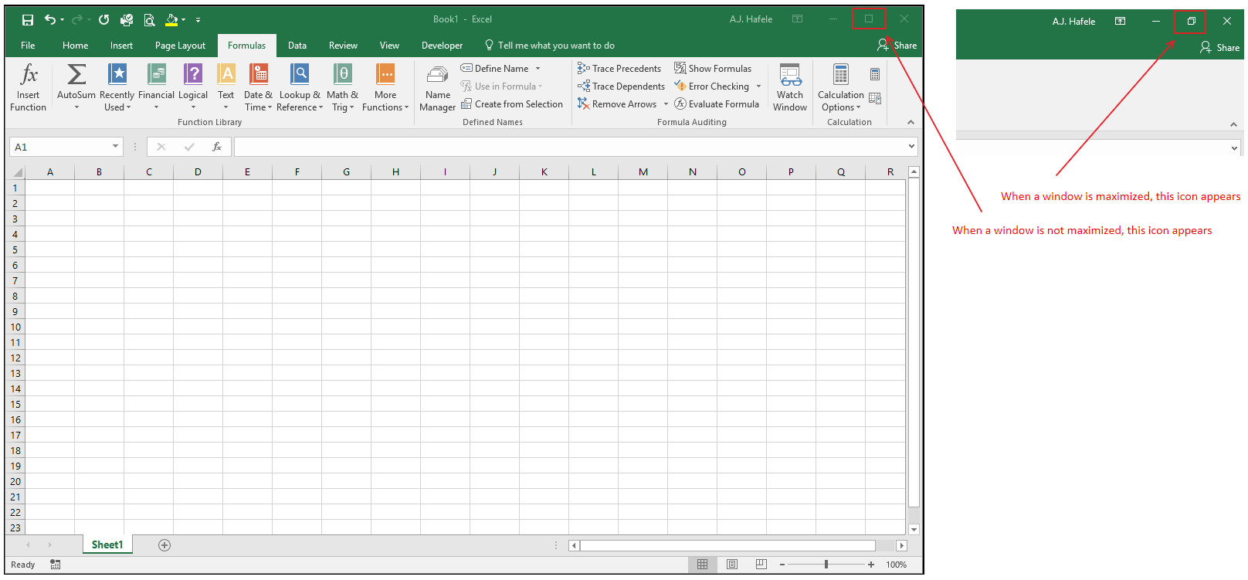Click the zoom slider handle

pos(826,565)
